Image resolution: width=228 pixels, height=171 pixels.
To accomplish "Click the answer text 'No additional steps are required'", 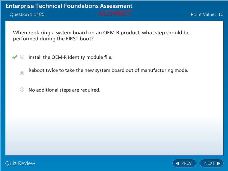I will [x=64, y=90].
